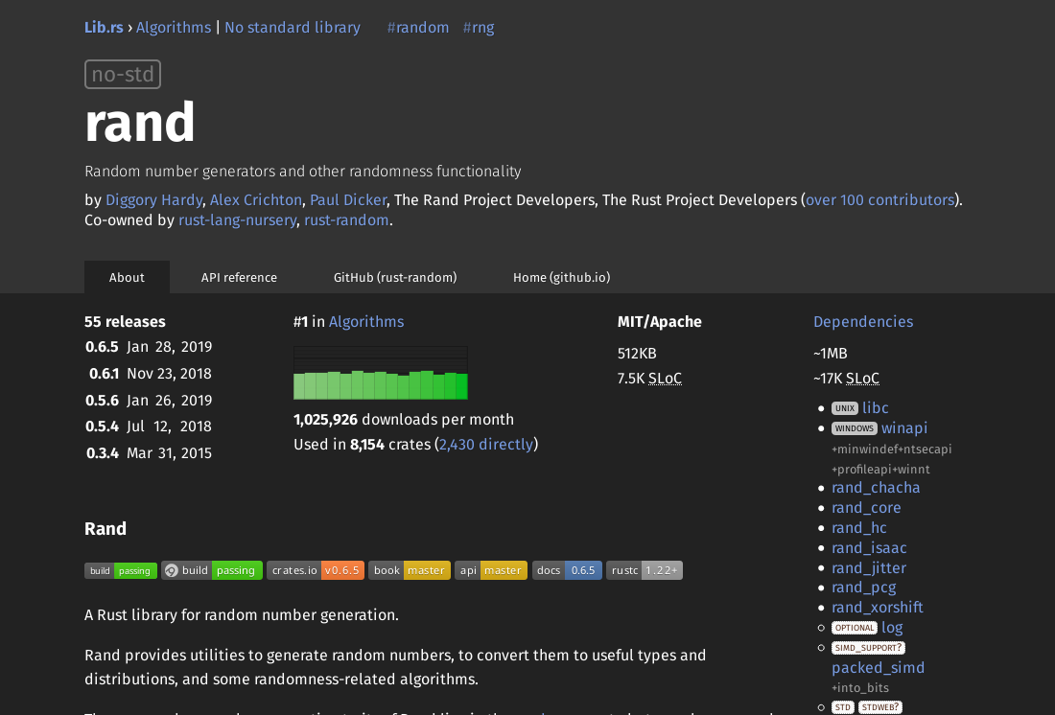Open the libc dependency
The height and width of the screenshot is (715, 1055).
[876, 407]
